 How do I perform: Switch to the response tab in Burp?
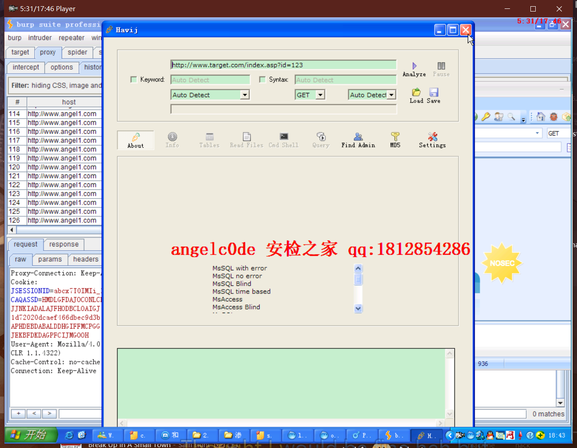(x=64, y=245)
